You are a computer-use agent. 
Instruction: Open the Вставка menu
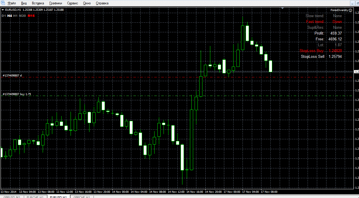click(38, 3)
